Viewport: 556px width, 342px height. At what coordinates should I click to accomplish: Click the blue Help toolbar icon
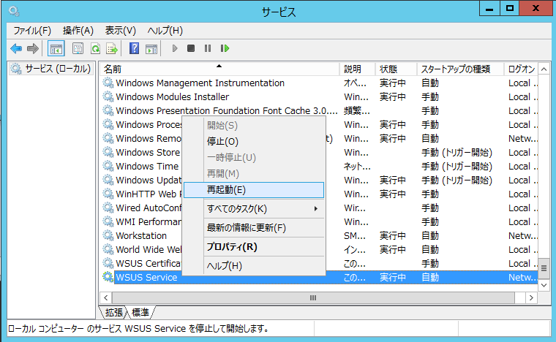pos(134,48)
